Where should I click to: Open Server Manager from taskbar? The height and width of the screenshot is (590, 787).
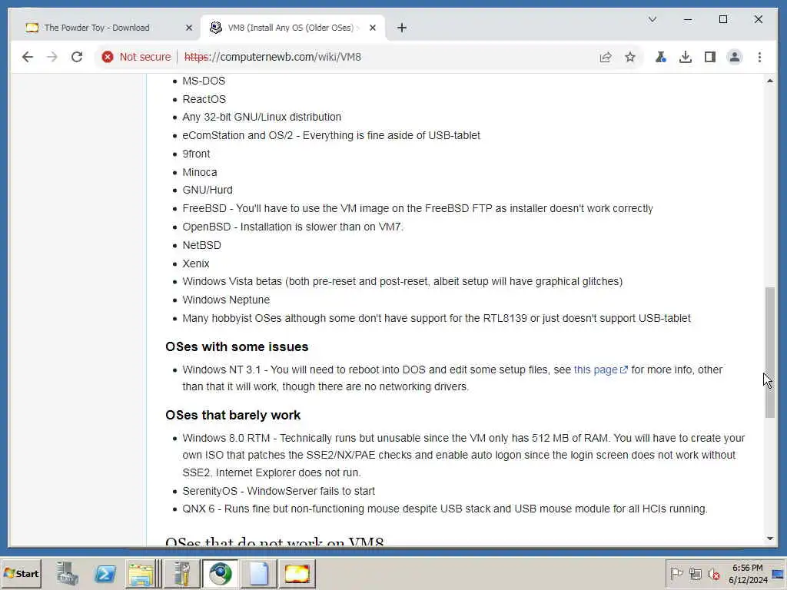click(x=68, y=574)
